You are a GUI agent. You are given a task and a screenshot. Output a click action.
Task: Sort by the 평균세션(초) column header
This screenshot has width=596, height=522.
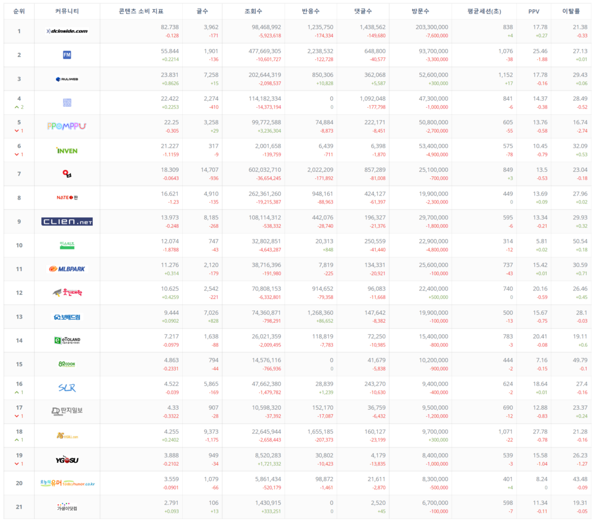[x=484, y=11]
